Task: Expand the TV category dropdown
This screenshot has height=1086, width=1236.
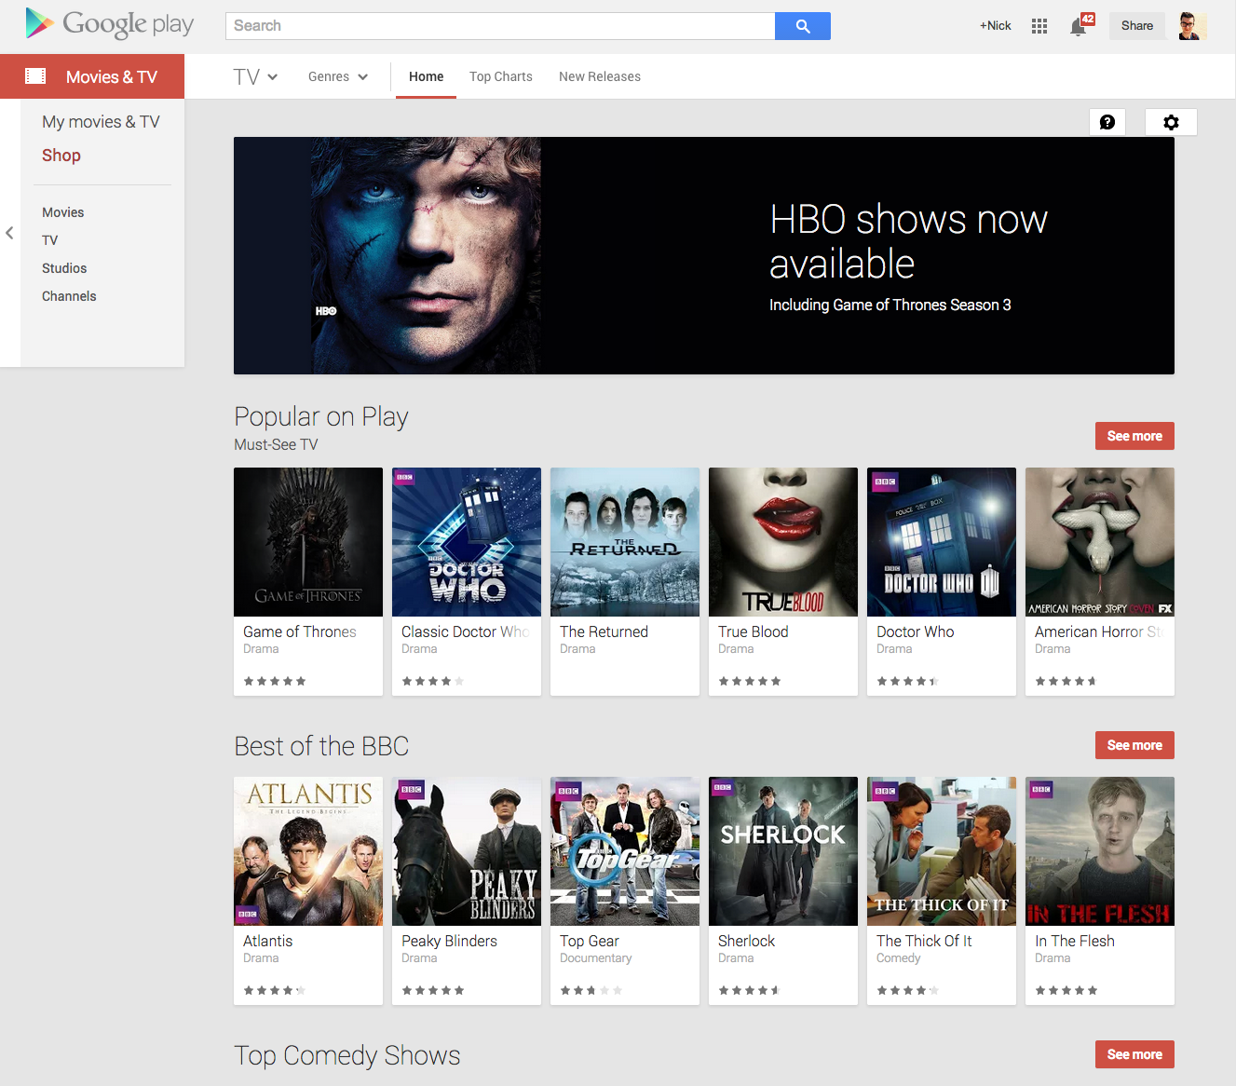Action: click(x=255, y=76)
